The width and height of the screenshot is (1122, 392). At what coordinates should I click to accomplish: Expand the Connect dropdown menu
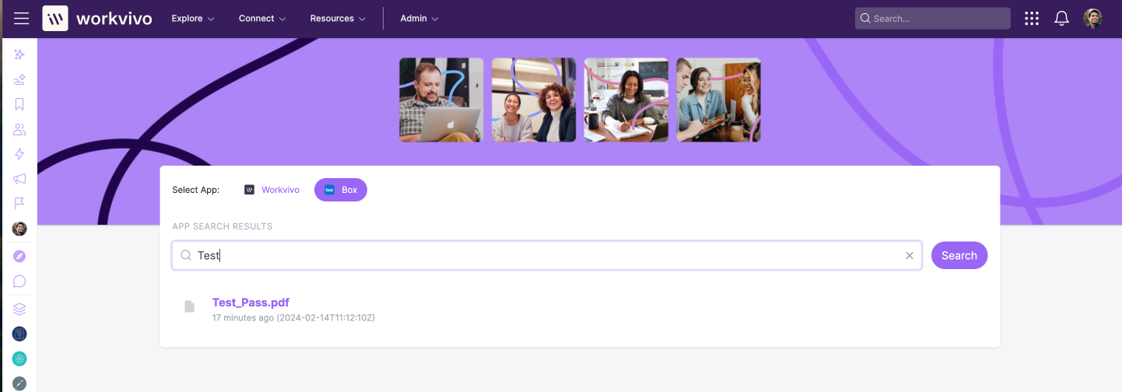coord(262,19)
